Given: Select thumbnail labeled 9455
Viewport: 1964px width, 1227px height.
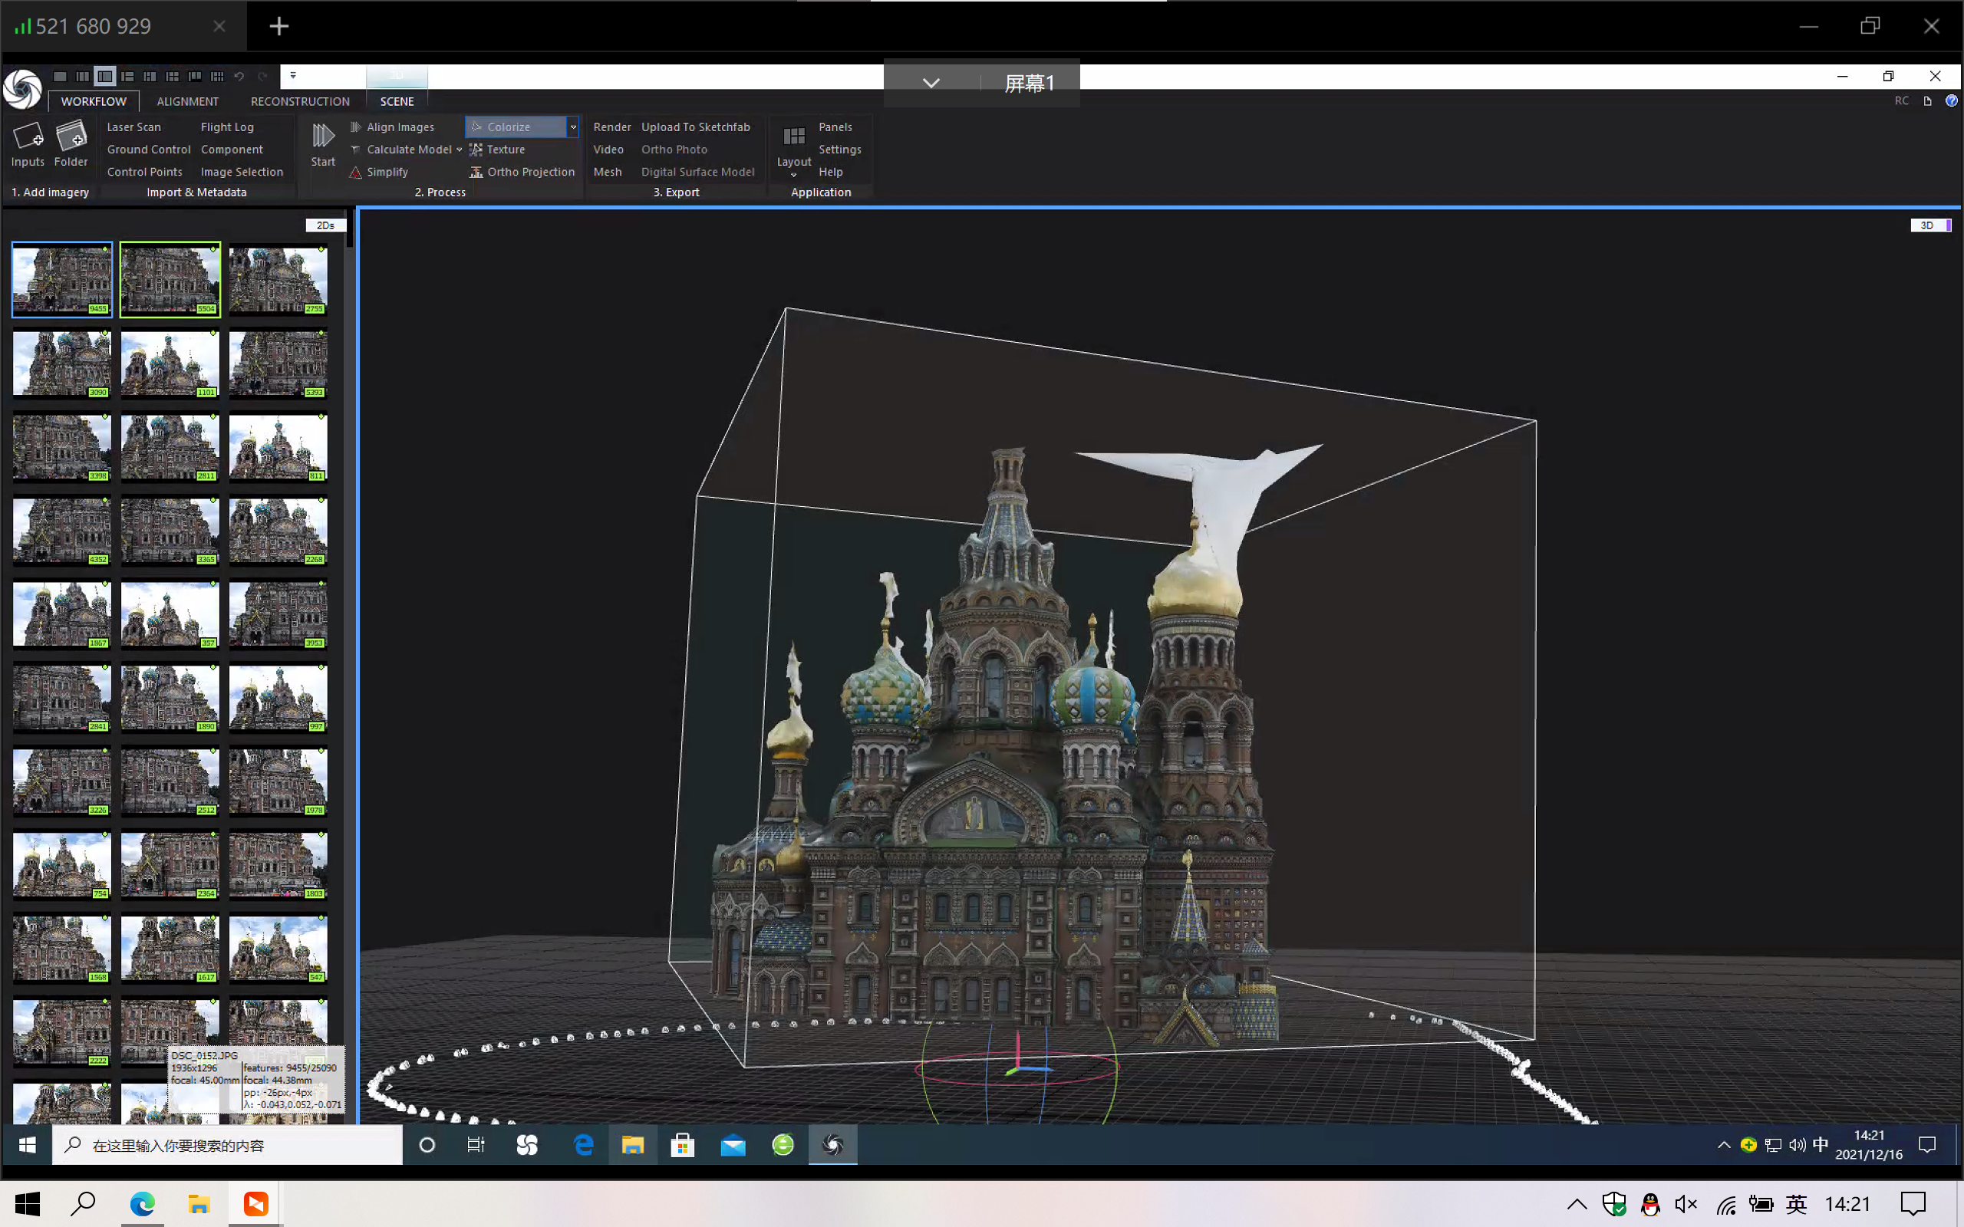Looking at the screenshot, I should point(61,279).
